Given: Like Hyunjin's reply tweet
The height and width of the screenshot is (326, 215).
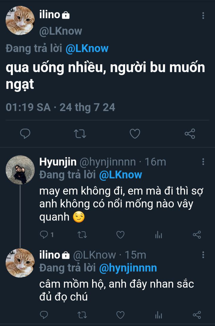Looking at the screenshot, I should [120, 235].
